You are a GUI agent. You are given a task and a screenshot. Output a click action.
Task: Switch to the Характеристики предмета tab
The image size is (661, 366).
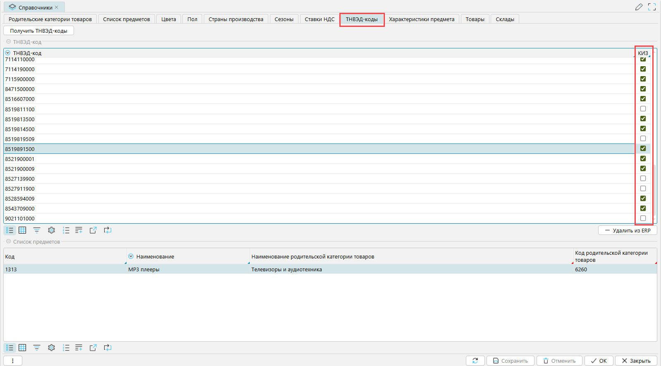[x=421, y=19]
